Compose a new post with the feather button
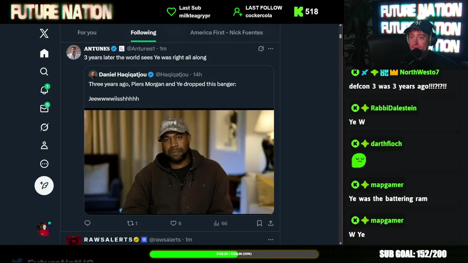The width and height of the screenshot is (468, 263). point(44,186)
